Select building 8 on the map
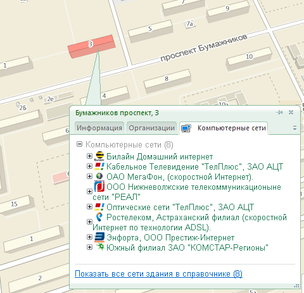Screen dimensions: 304x293 [x=167, y=81]
